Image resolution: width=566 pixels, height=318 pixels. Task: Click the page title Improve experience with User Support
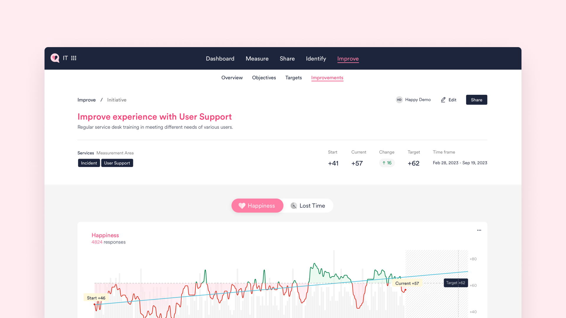coord(154,117)
